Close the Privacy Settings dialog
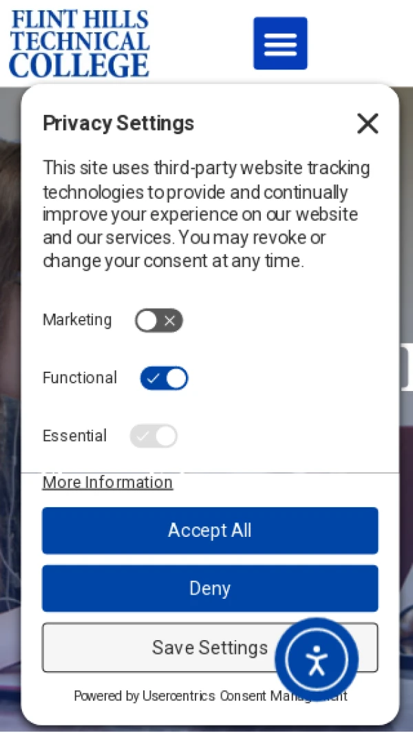The width and height of the screenshot is (413, 733). click(x=368, y=124)
